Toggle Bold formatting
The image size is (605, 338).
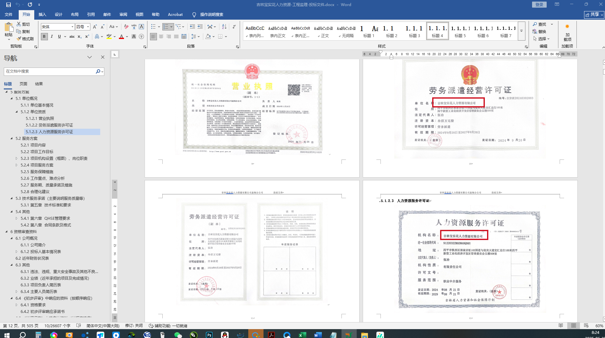tap(44, 37)
